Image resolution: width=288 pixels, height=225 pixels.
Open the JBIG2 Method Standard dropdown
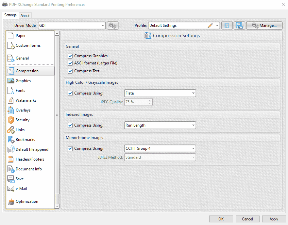pyautogui.click(x=160, y=157)
